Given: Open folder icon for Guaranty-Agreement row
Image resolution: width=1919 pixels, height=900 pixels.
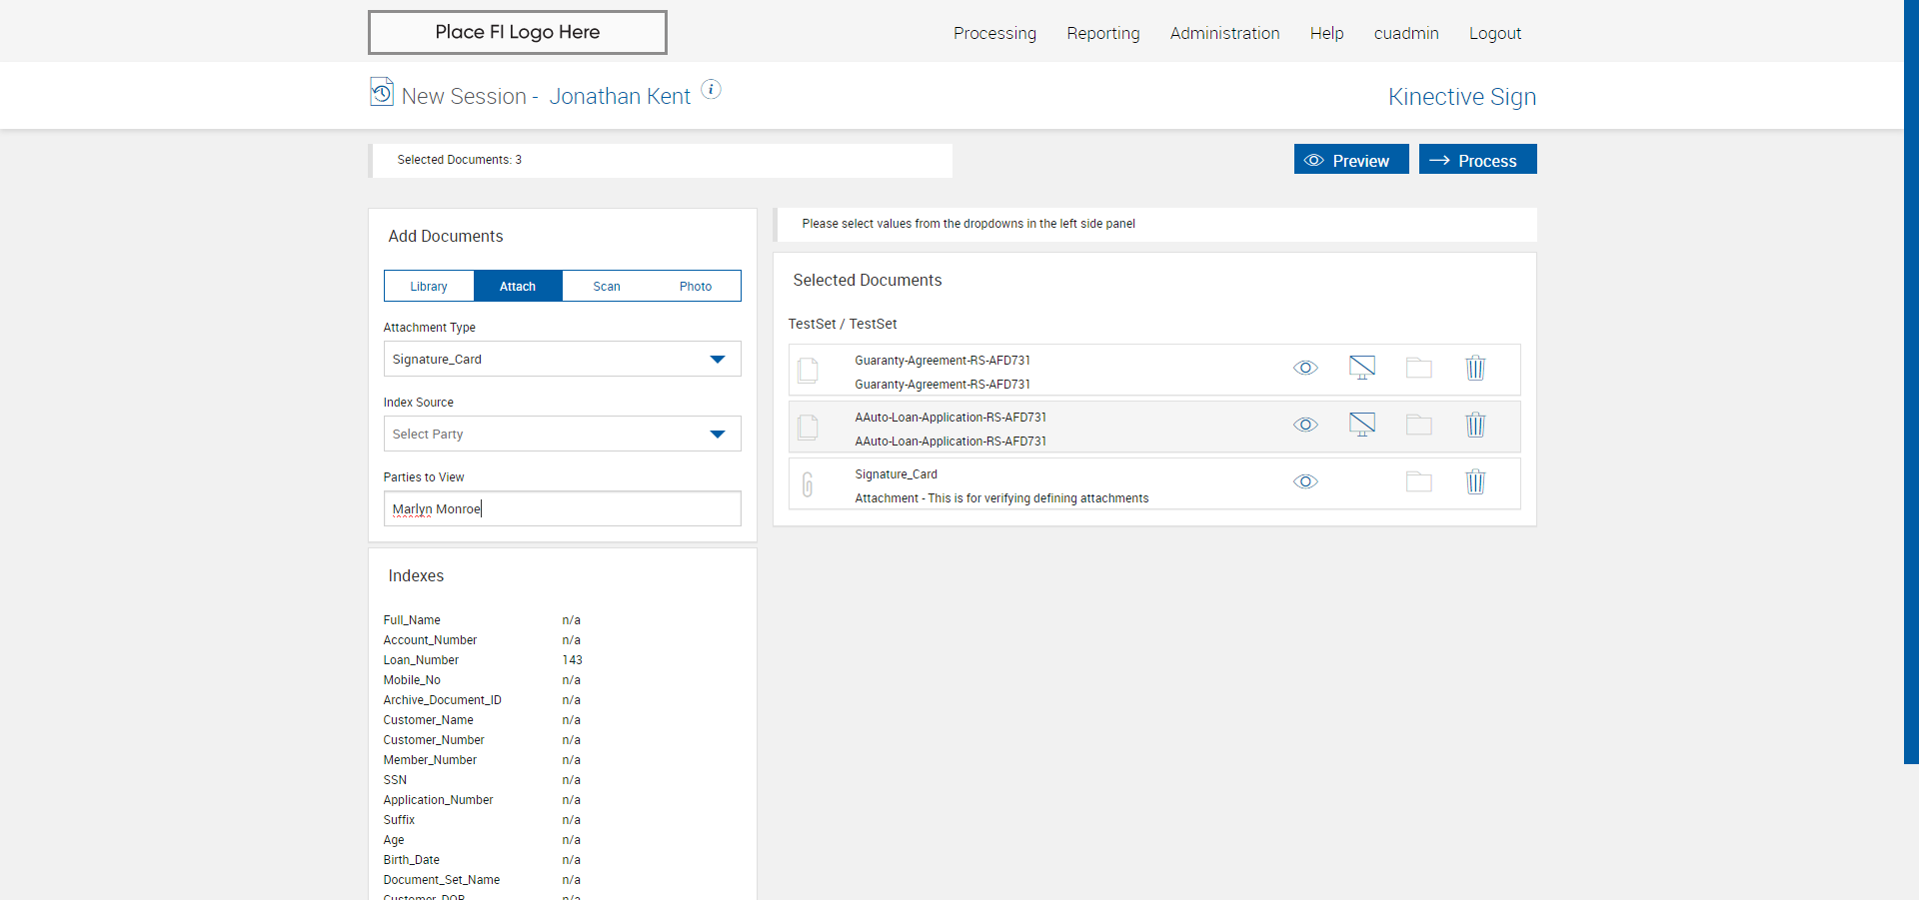Looking at the screenshot, I should click(x=1418, y=369).
